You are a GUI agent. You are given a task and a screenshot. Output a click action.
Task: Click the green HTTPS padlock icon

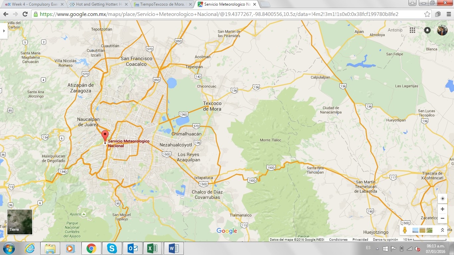[x=36, y=14]
